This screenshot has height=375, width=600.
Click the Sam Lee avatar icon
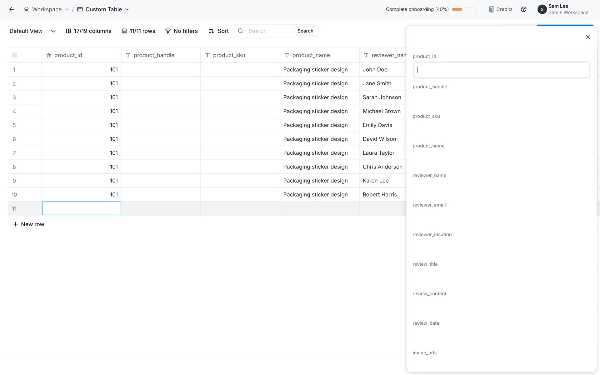542,9
